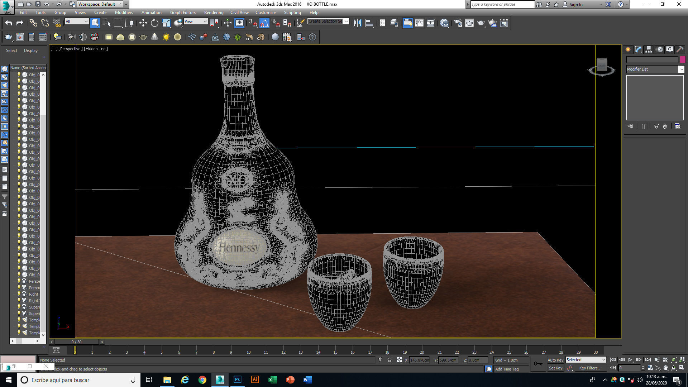Viewport: 688px width, 387px height.
Task: Toggle the 3D Snaps button
Action: pos(253,23)
